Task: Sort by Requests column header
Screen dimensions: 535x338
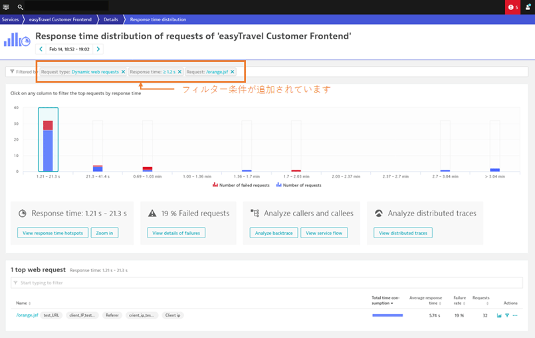Action: click(481, 300)
